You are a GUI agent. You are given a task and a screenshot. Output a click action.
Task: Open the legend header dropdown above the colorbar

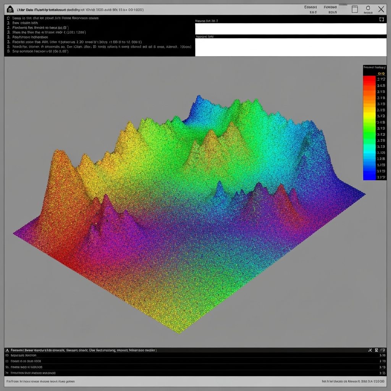(375, 67)
